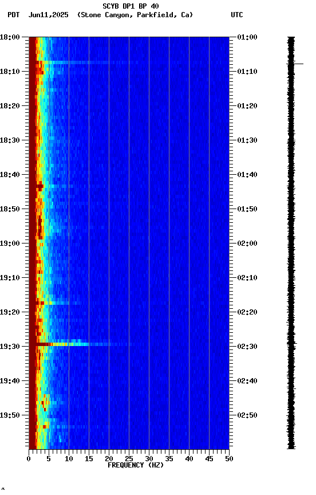Click the "01:20" UTC time label

[x=247, y=106]
